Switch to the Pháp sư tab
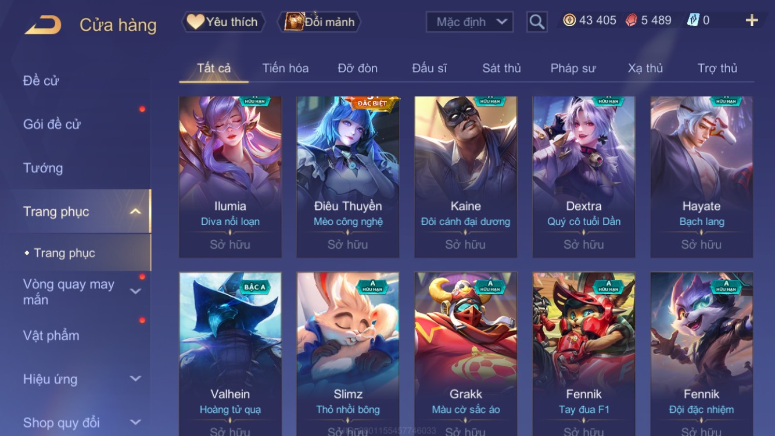Image resolution: width=775 pixels, height=436 pixels. pos(573,68)
